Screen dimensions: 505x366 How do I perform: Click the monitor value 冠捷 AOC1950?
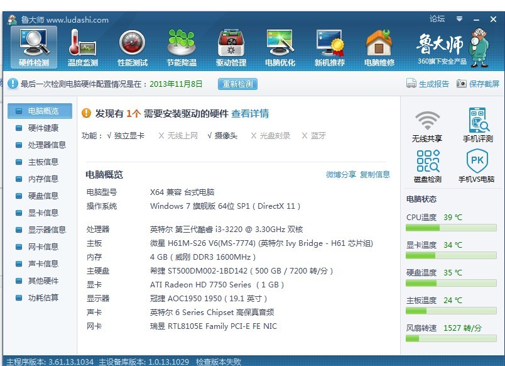click(209, 299)
